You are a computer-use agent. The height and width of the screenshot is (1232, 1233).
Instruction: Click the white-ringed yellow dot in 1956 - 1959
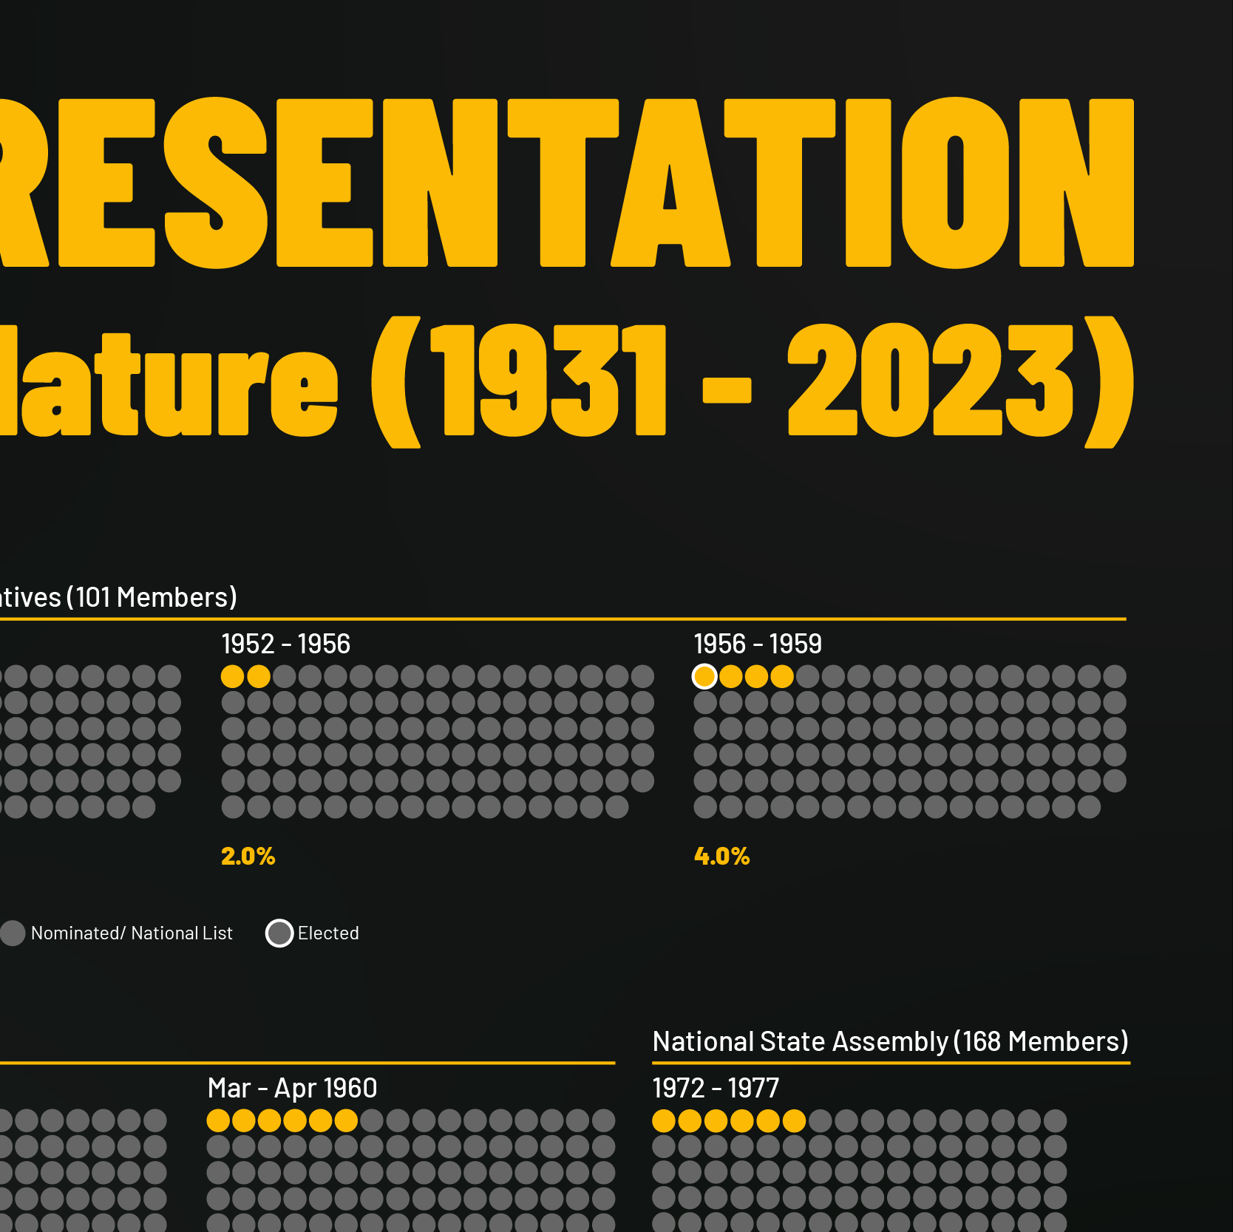coord(704,676)
